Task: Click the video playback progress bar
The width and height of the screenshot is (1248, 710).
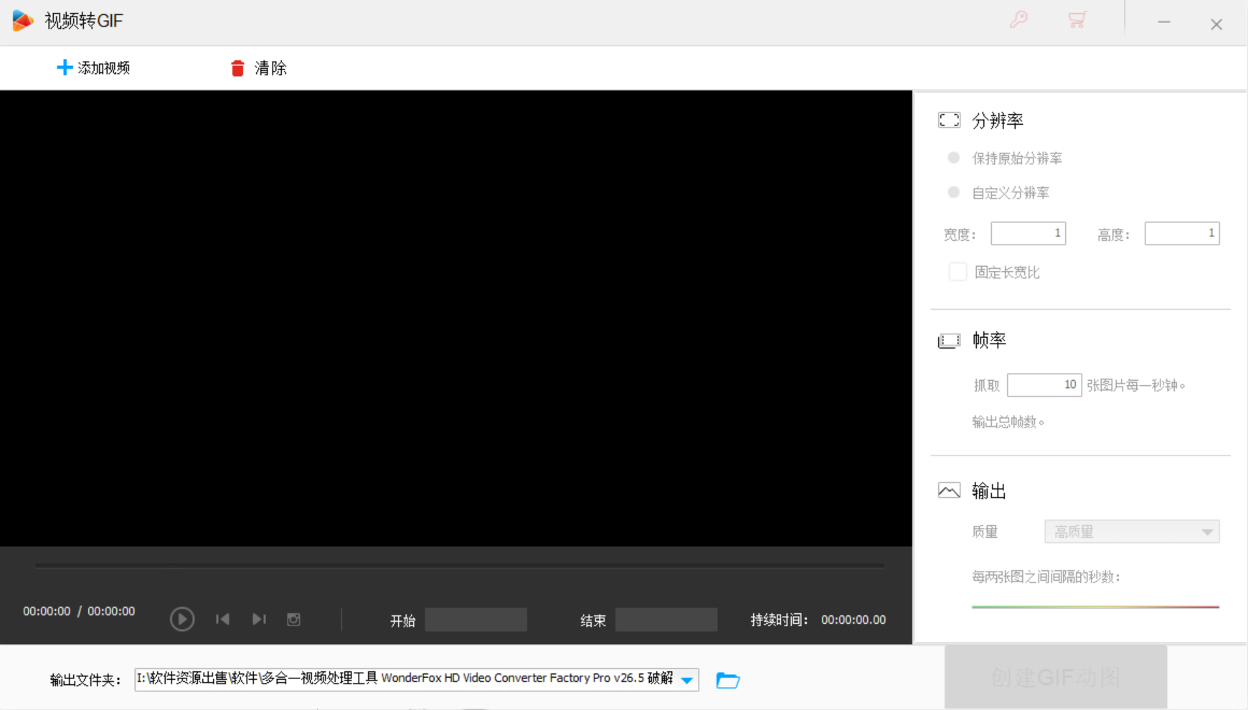Action: point(460,566)
